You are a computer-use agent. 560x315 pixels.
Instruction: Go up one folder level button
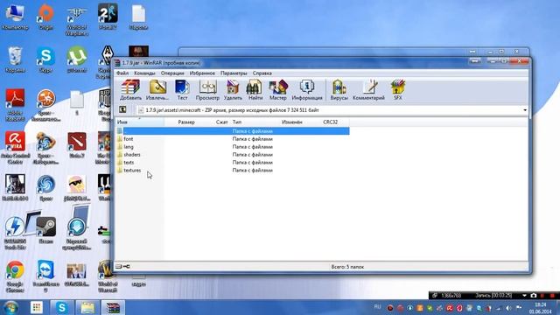pos(122,109)
